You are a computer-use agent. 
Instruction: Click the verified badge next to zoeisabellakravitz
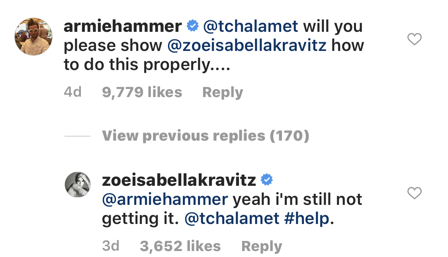click(x=266, y=180)
